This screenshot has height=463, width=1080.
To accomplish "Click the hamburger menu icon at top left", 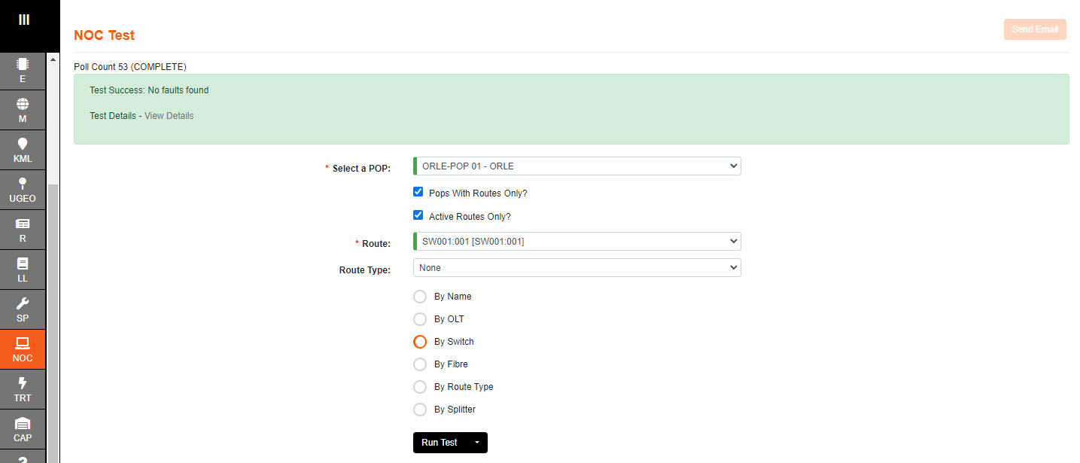I will [x=23, y=20].
